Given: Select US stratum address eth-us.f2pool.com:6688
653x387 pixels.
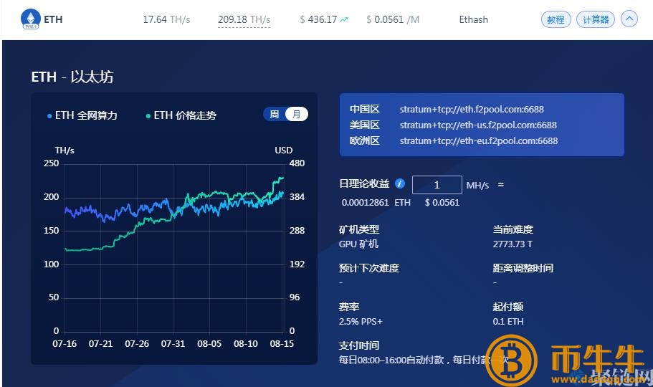Looking at the screenshot, I should [x=478, y=125].
